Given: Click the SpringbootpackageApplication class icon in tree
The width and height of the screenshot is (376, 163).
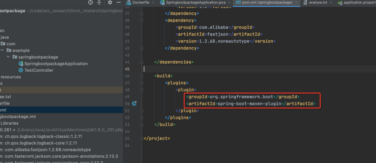Looking at the screenshot, I should coord(21,64).
